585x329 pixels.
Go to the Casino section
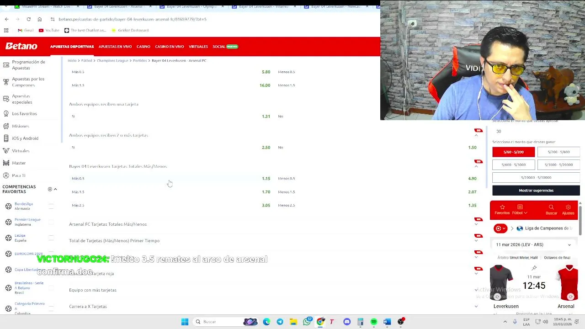[143, 47]
